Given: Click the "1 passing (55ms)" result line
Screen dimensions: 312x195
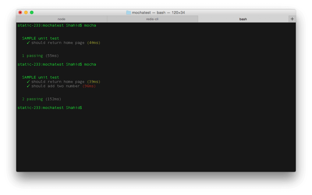Looking at the screenshot, I should tap(40, 56).
